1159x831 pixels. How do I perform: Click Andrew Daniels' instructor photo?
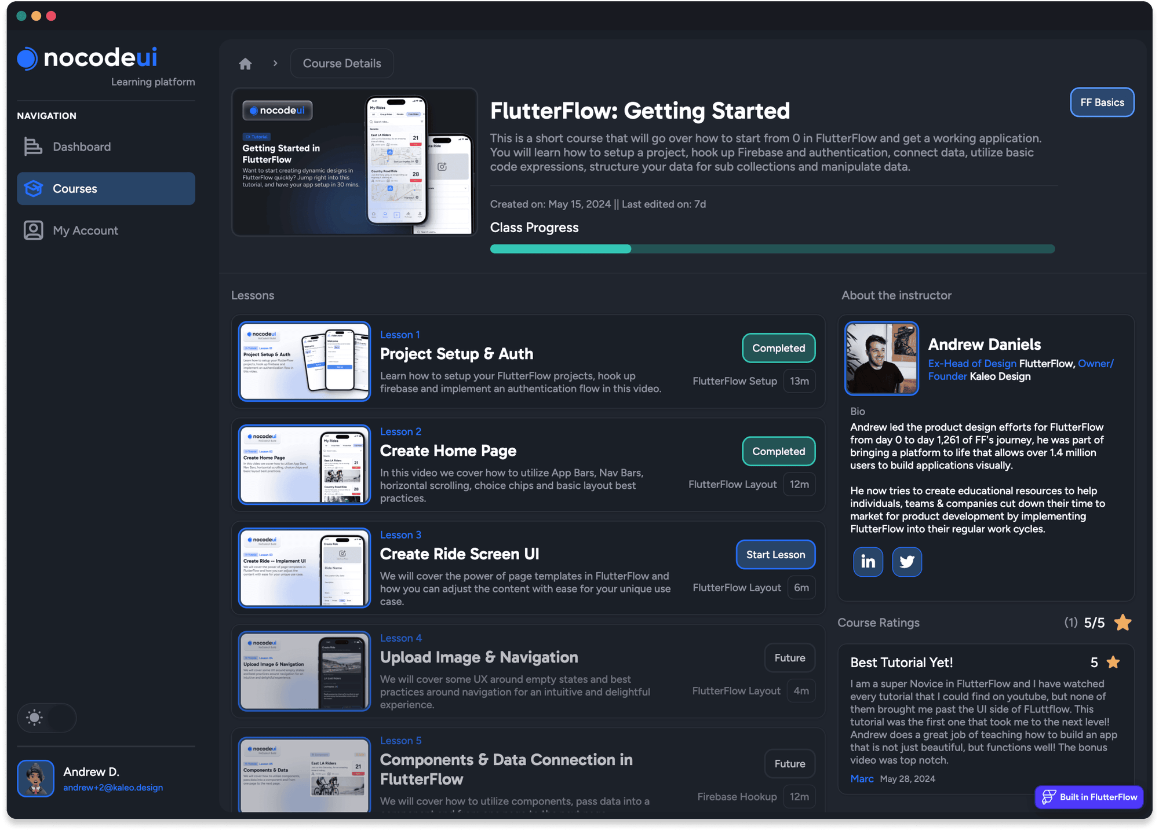881,358
